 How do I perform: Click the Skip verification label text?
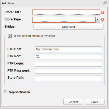click(x=19, y=92)
